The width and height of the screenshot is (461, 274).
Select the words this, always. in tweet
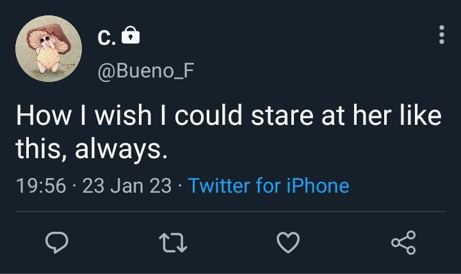tap(92, 149)
